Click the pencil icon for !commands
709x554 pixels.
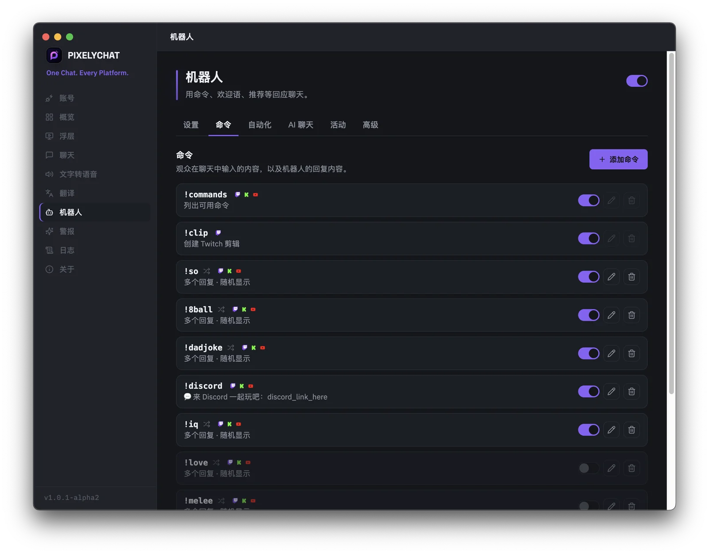(611, 200)
